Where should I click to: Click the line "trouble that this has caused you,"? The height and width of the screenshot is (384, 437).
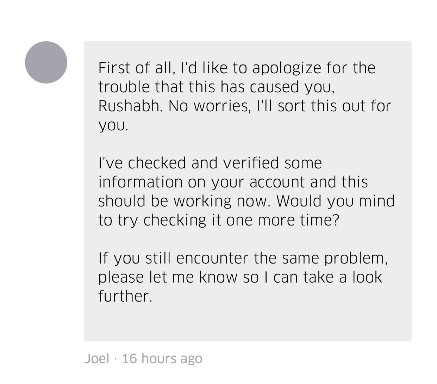pyautogui.click(x=216, y=87)
